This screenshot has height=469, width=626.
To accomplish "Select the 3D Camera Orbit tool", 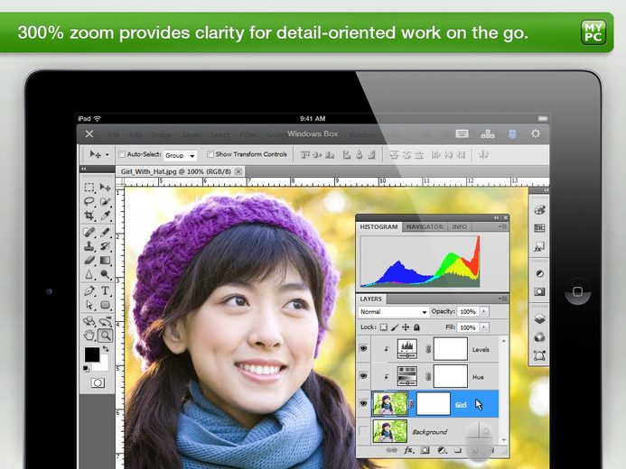I will click(106, 321).
